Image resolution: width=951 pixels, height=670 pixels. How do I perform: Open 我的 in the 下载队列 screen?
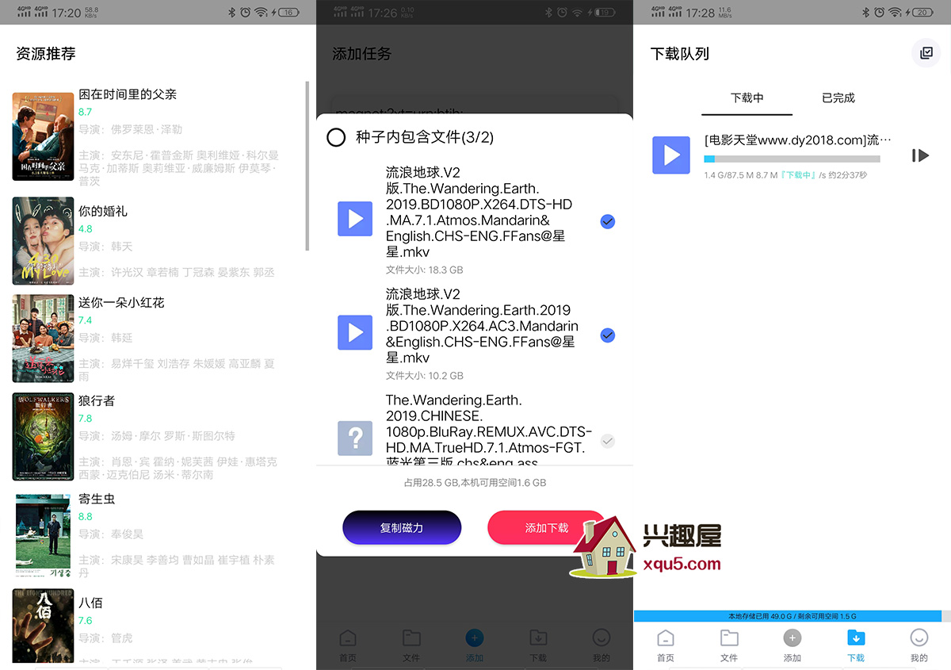click(x=919, y=645)
